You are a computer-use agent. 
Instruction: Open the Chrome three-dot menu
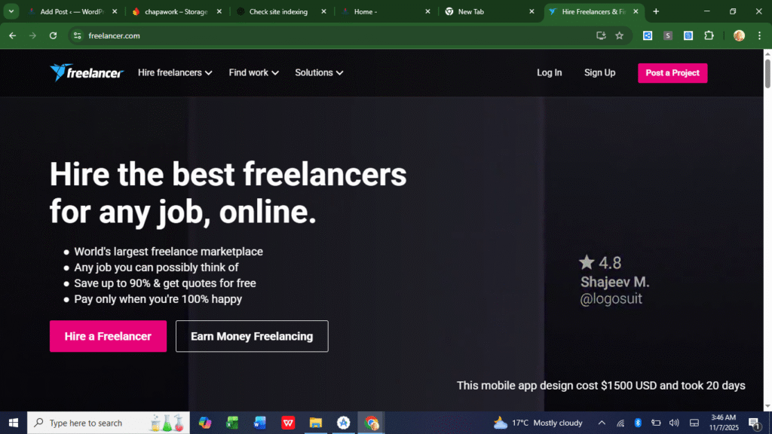758,35
